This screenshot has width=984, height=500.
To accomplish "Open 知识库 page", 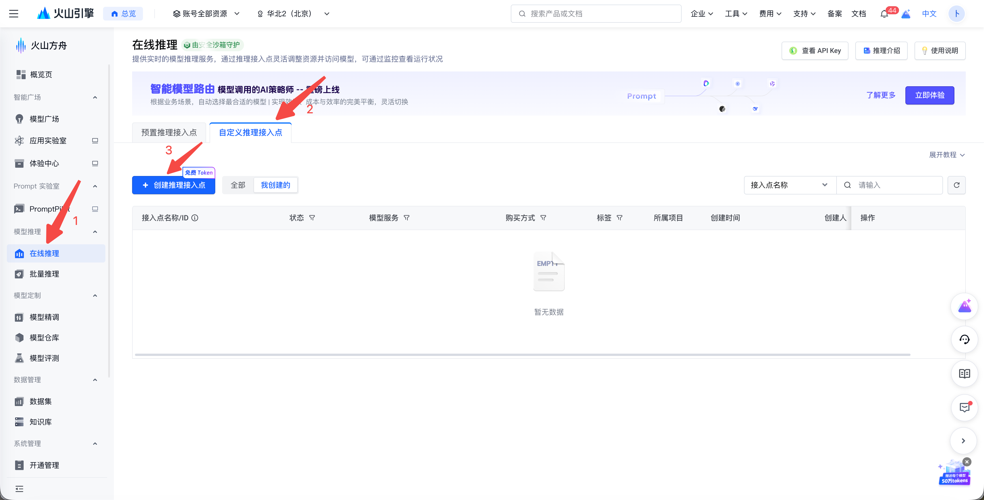I will tap(56, 422).
